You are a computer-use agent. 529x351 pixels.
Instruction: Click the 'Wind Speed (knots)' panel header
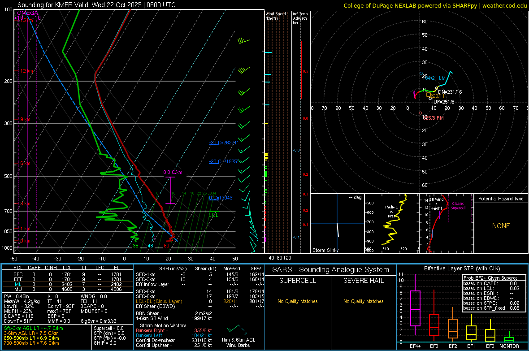[x=276, y=16]
